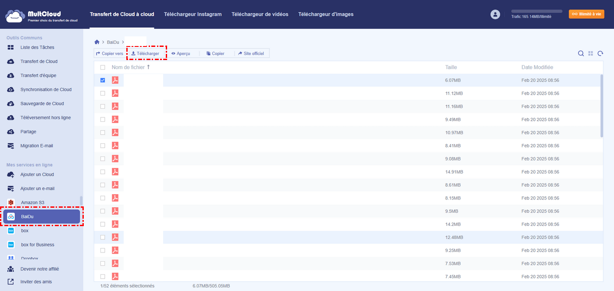Switch to grid view icon
This screenshot has width=614, height=291.
click(591, 53)
